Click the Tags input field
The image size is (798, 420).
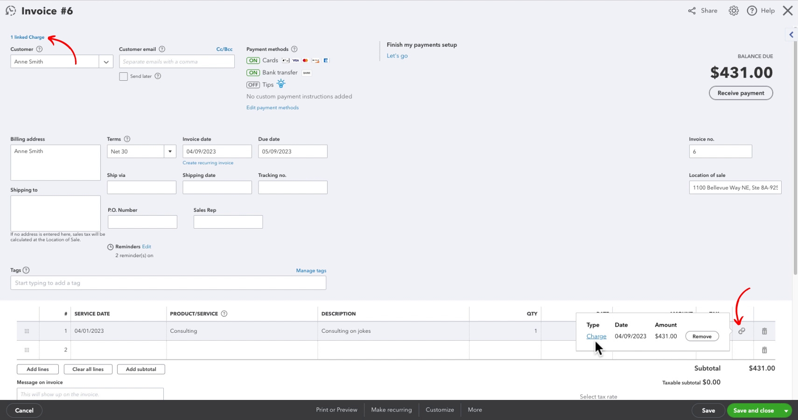pos(168,283)
